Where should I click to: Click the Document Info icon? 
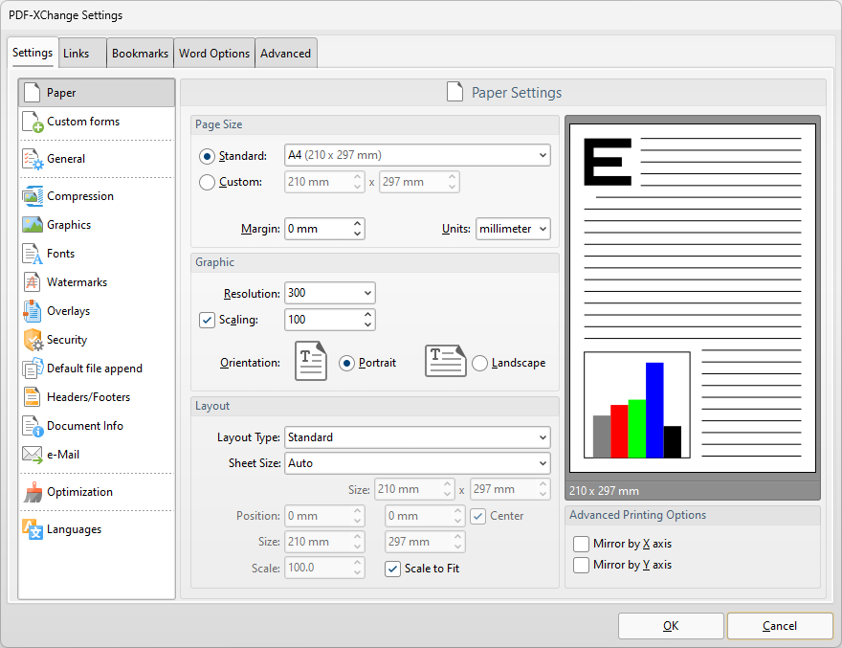coord(33,426)
